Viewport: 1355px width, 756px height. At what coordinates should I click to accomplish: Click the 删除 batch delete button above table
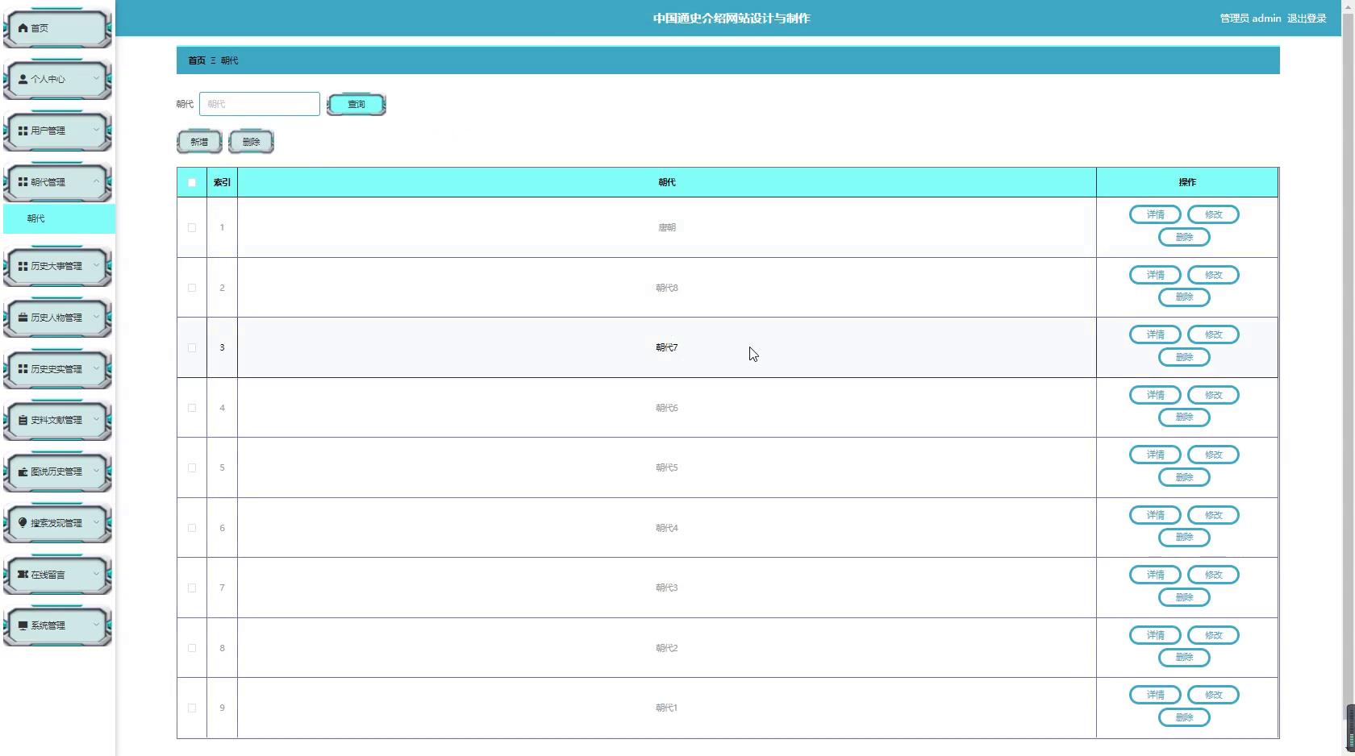251,142
